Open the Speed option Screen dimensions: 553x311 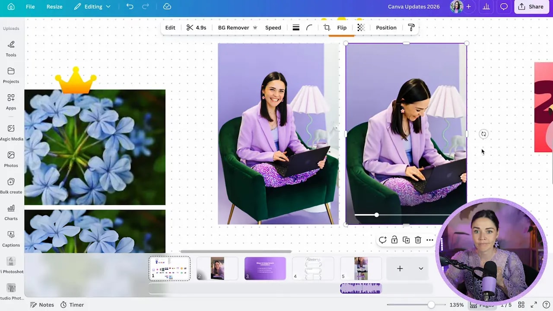click(x=273, y=28)
